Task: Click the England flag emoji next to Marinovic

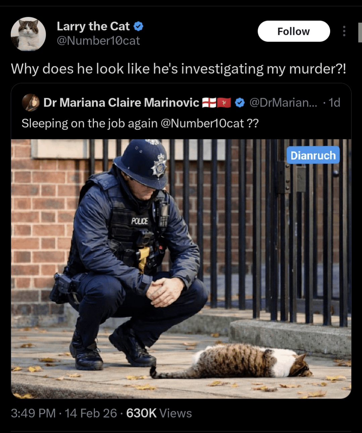Action: pos(209,103)
